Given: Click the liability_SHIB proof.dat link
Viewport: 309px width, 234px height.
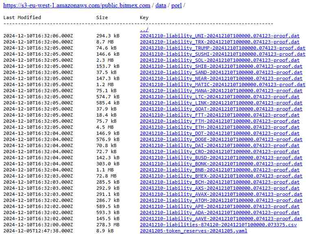Looking at the screenshot, I should 221,66.
